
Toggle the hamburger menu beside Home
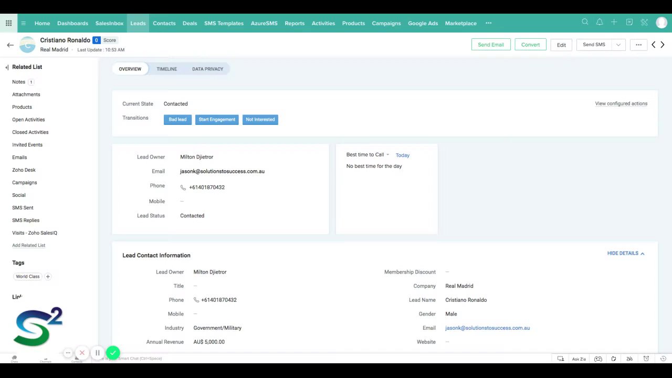[x=24, y=23]
